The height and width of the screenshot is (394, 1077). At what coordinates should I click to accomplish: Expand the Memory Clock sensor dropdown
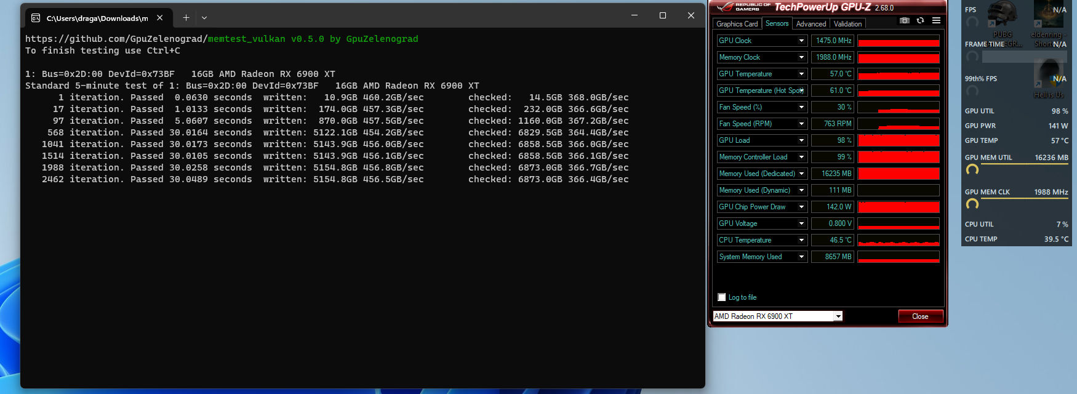pyautogui.click(x=801, y=57)
